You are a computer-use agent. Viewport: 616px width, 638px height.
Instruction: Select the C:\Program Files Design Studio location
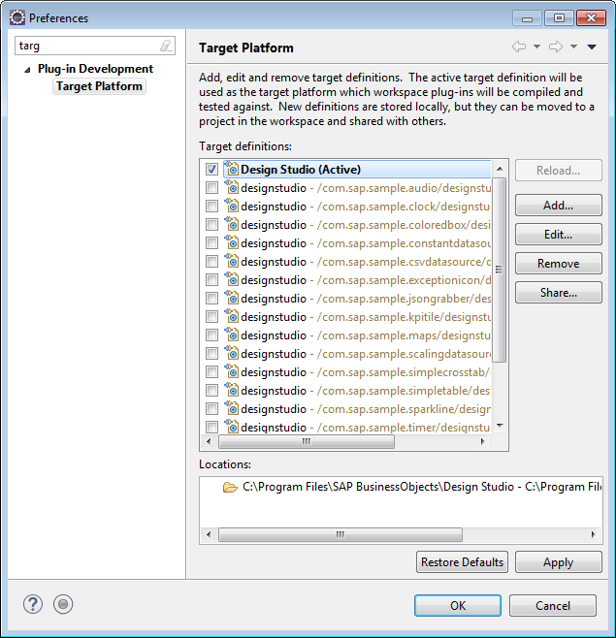click(x=421, y=487)
